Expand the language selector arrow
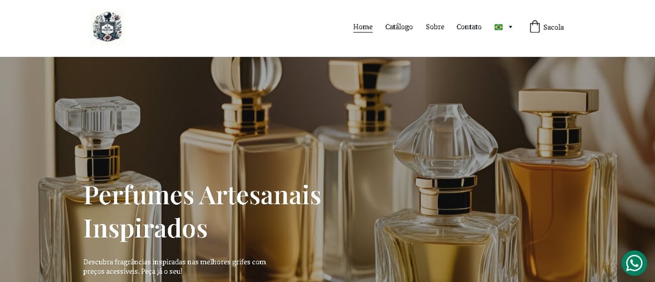Viewport: 655px width, 282px height. coord(510,27)
